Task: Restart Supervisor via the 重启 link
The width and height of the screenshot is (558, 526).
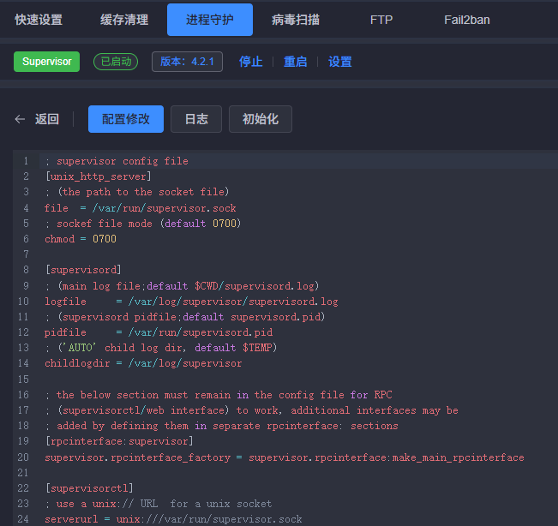Action: [x=296, y=62]
